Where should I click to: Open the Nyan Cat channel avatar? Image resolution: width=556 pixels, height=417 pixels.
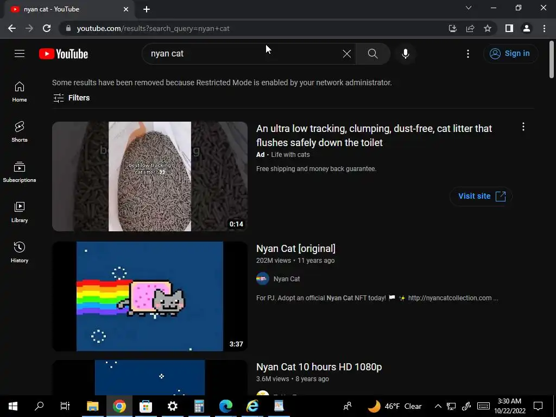263,279
